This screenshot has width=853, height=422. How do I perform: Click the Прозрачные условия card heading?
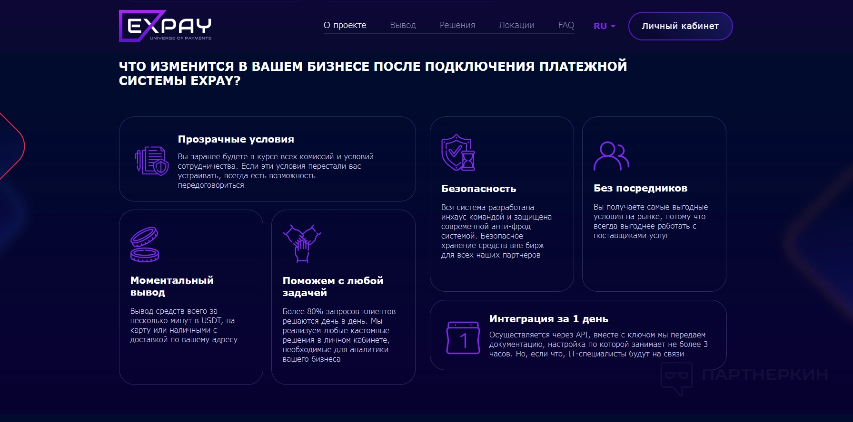pyautogui.click(x=236, y=139)
